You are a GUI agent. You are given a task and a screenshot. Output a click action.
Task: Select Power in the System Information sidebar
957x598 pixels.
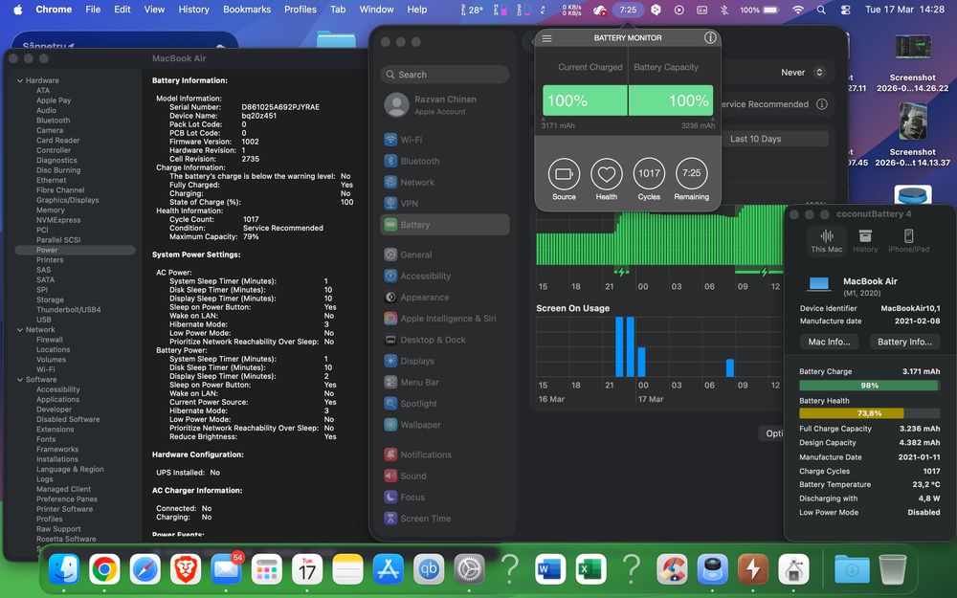coord(75,250)
